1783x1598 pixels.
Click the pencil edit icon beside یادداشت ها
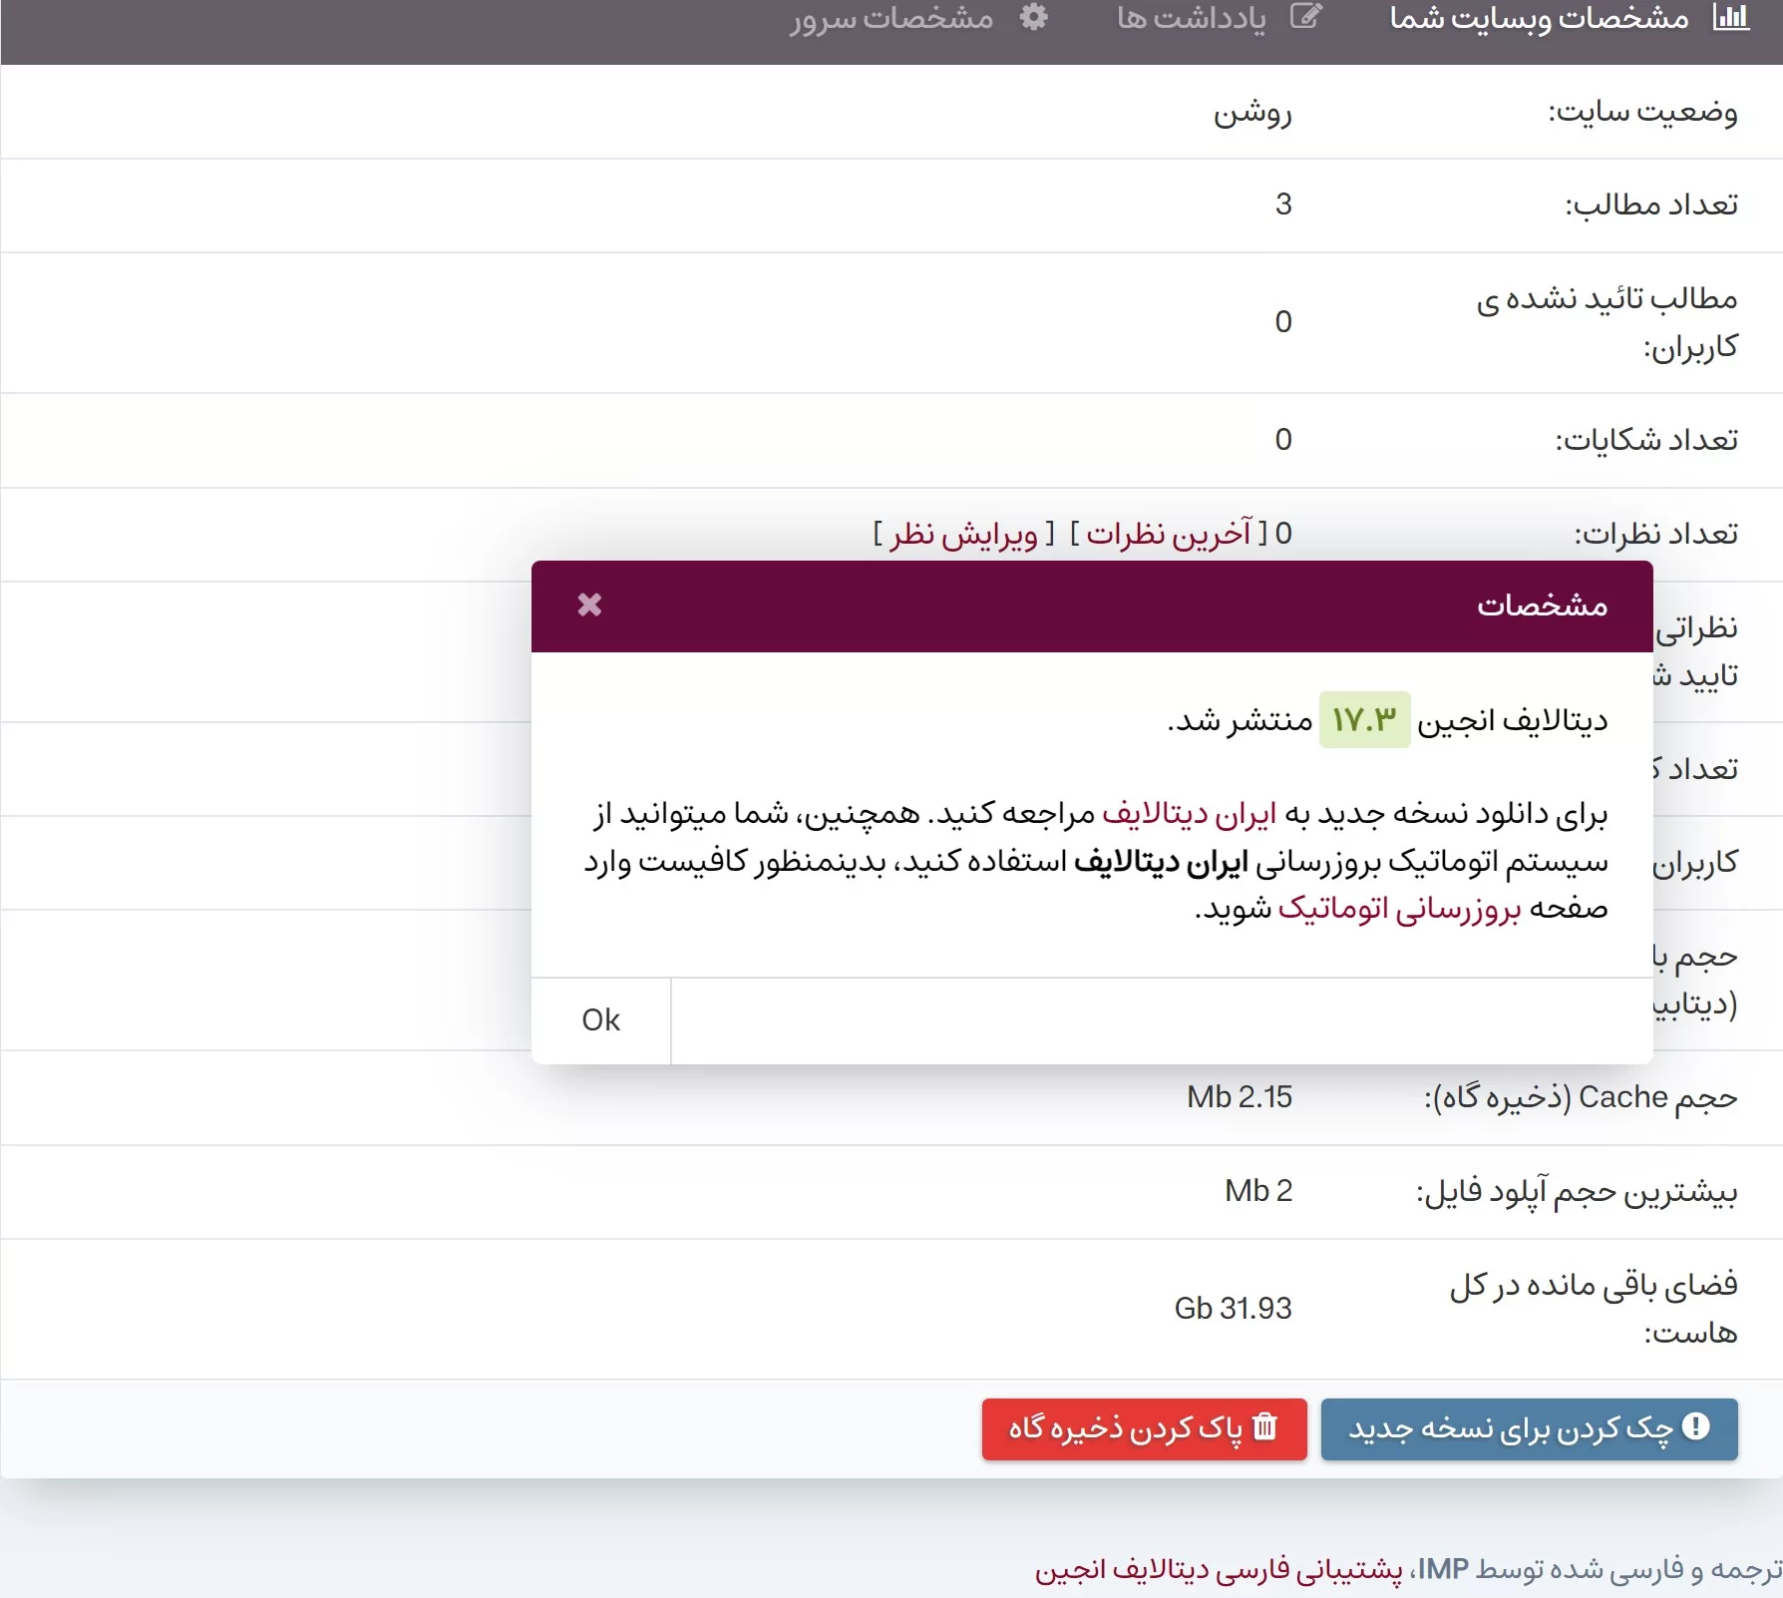[1305, 17]
